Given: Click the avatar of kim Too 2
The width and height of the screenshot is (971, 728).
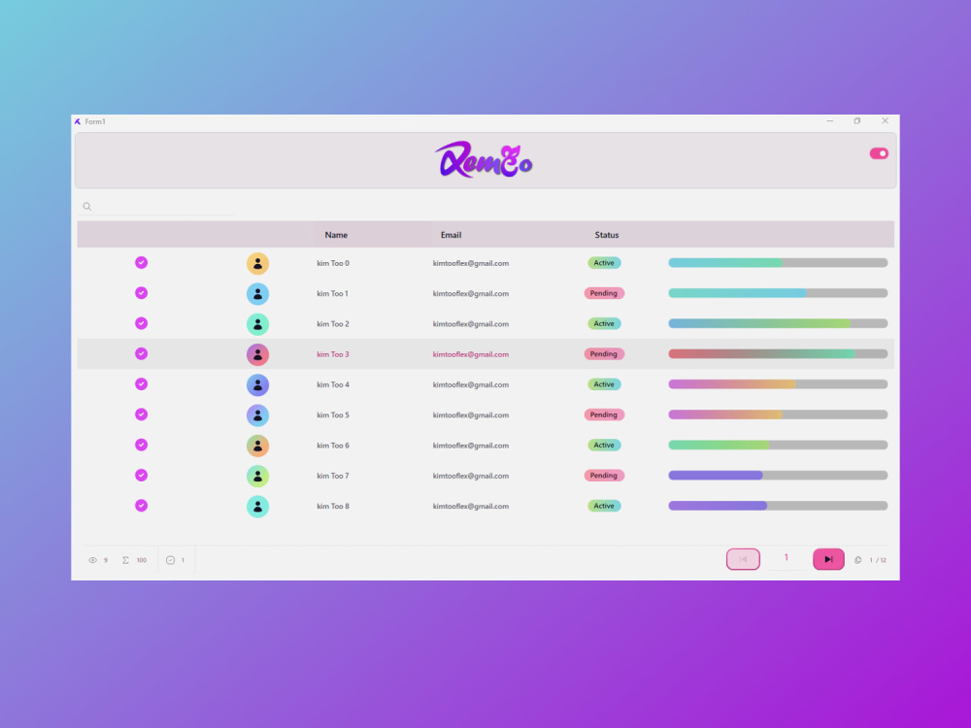Looking at the screenshot, I should click(257, 324).
